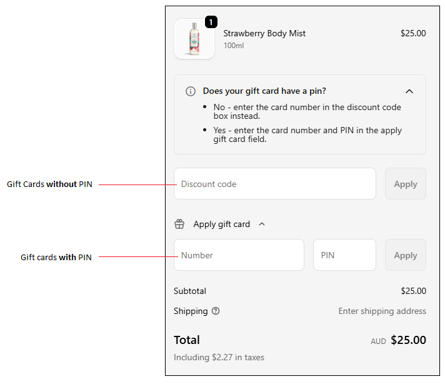This screenshot has height=384, width=445.
Task: Collapse the gift card PIN notice
Action: [409, 91]
